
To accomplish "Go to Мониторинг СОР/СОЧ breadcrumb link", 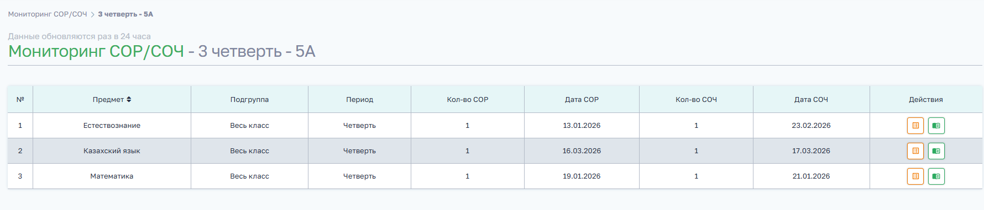I will click(x=48, y=14).
